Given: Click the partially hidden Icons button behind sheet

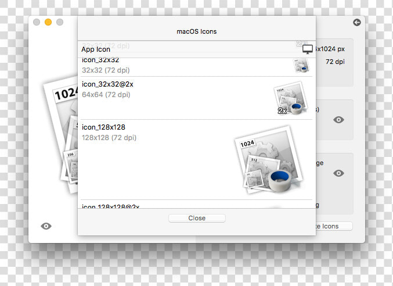Looking at the screenshot, I should 334,226.
